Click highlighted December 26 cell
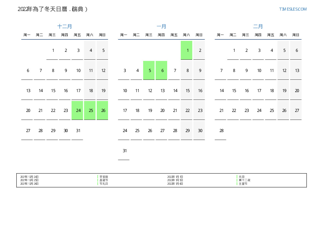 103,110
